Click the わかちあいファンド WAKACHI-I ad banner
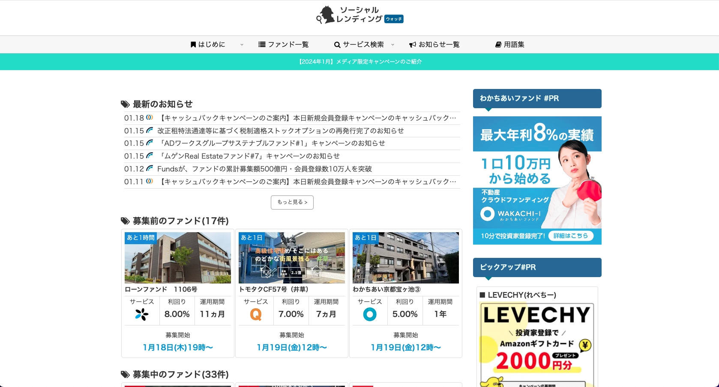 [537, 180]
